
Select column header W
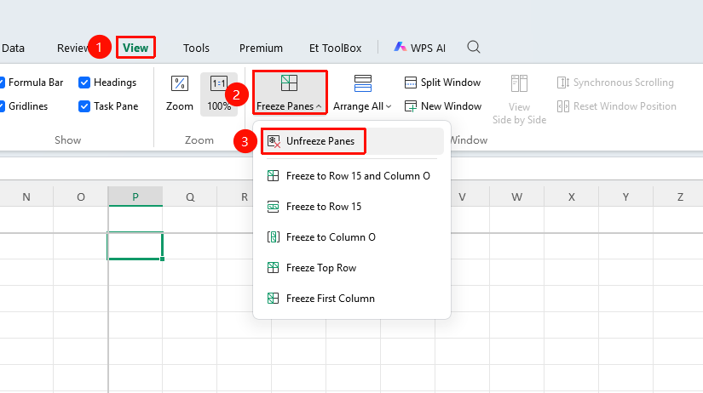click(516, 197)
